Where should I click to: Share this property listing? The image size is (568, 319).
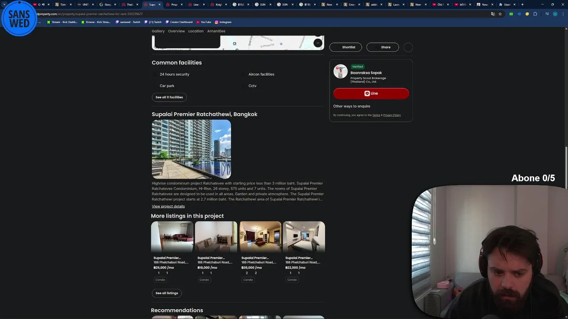383,47
